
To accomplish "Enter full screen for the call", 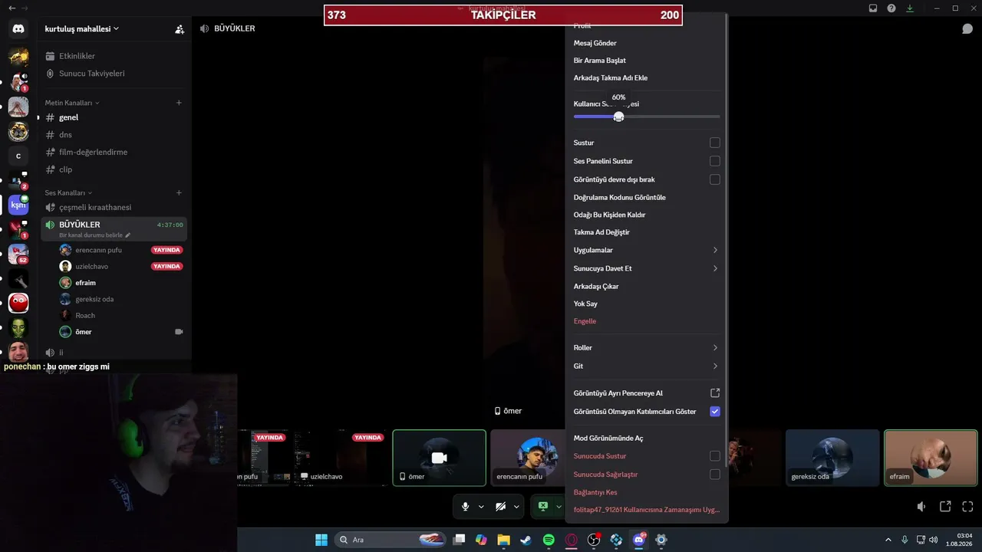I will 967,507.
